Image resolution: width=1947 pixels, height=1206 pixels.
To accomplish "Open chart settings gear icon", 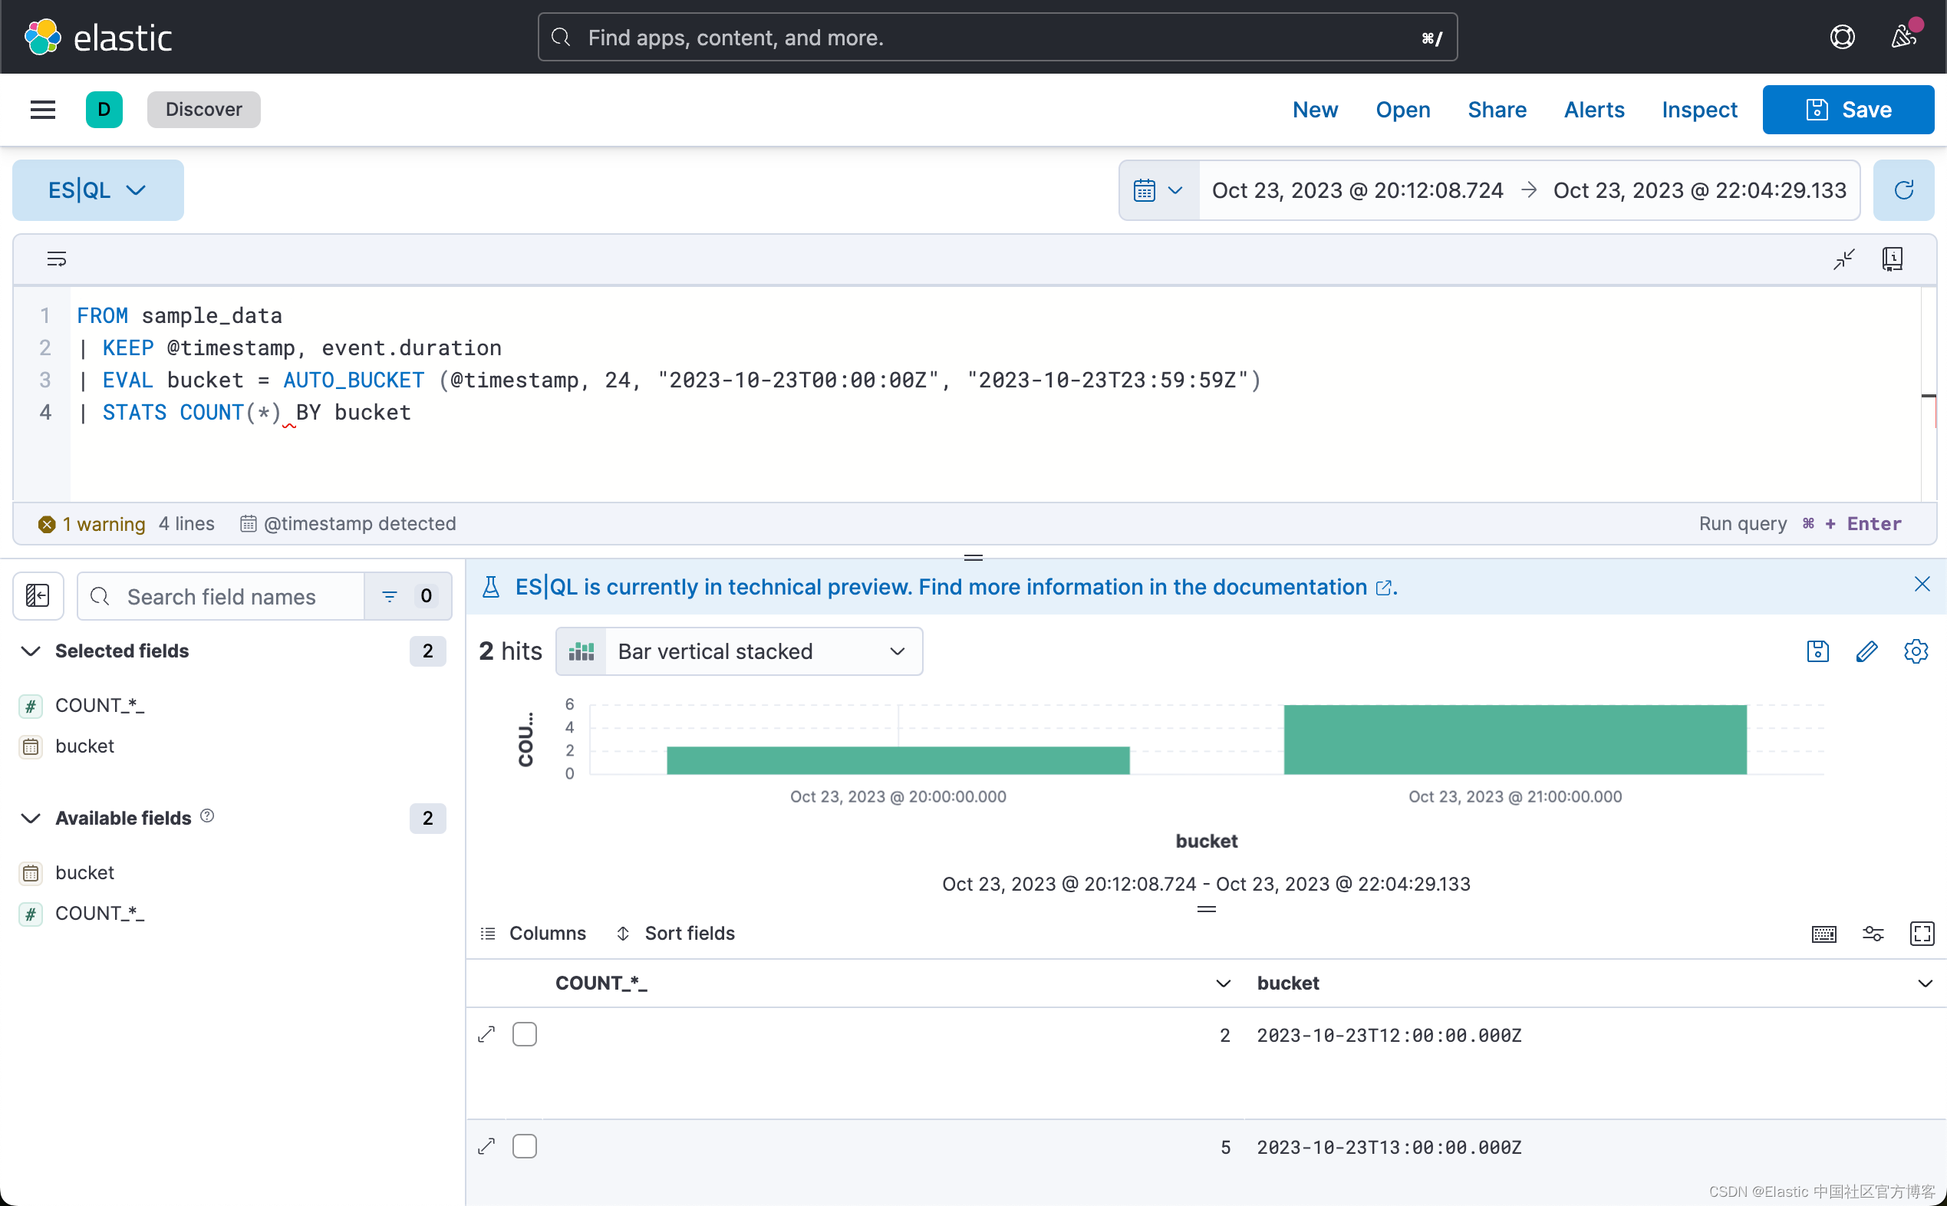I will coord(1915,651).
